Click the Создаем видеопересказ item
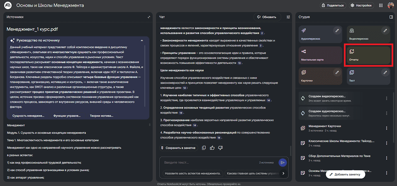Viewport: 397px width, 186px height. point(341,98)
